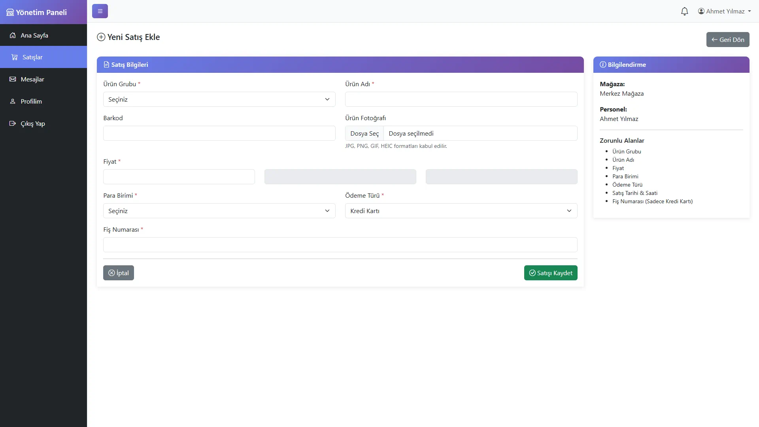Click the Dosya Seç file button

pos(364,133)
